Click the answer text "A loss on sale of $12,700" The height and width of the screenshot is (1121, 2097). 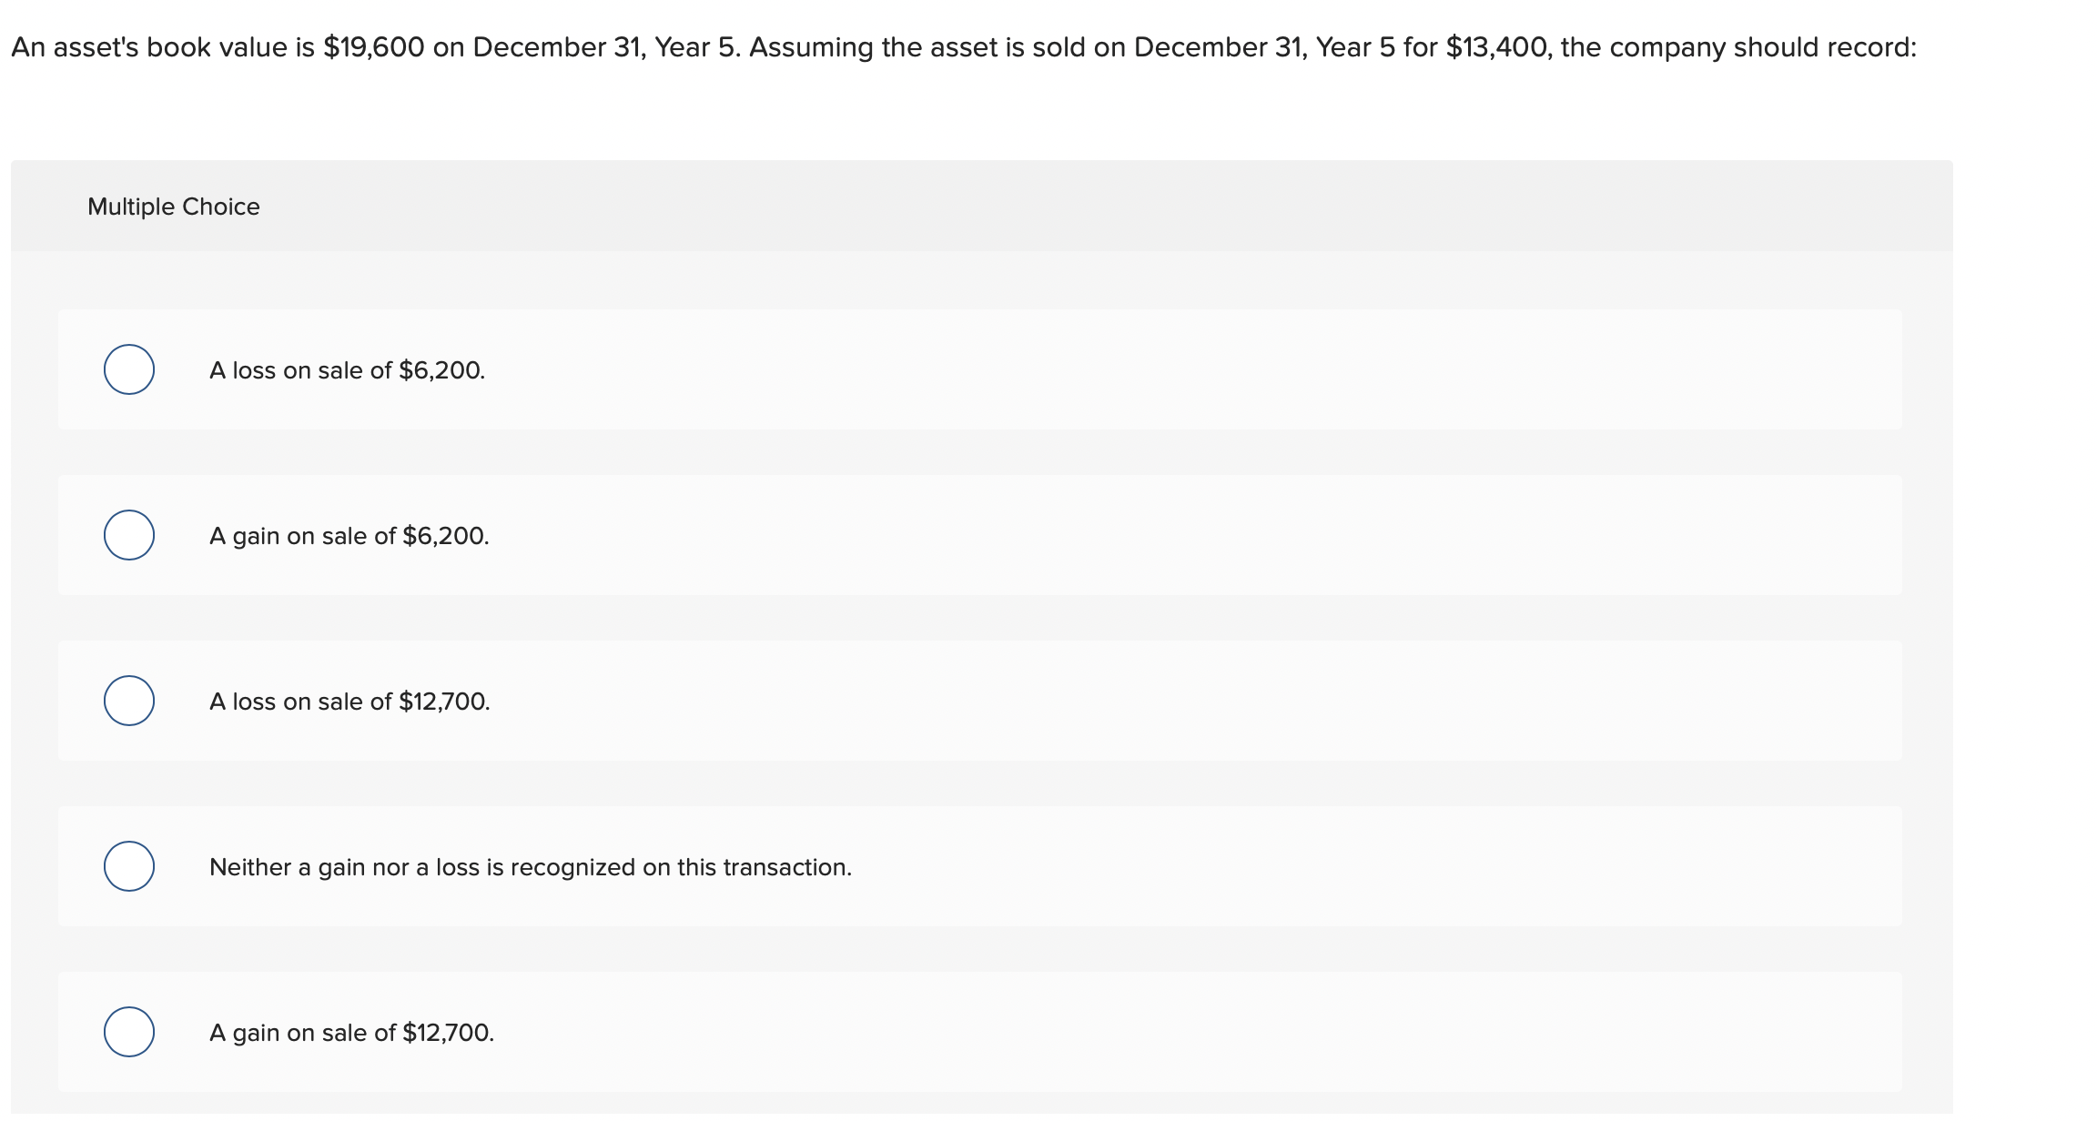(350, 702)
